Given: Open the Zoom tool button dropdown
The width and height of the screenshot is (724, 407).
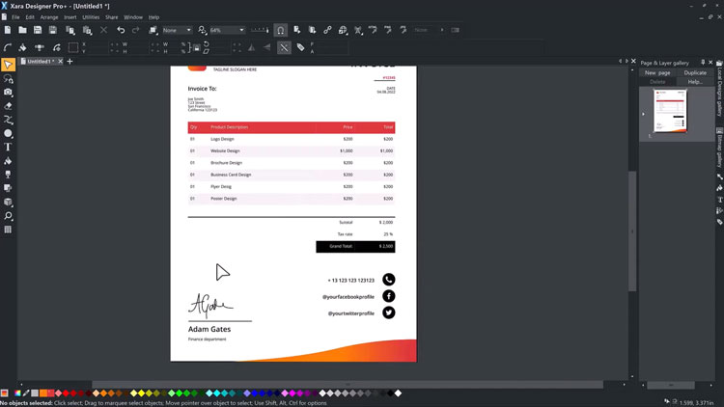Looking at the screenshot, I should [202, 30].
